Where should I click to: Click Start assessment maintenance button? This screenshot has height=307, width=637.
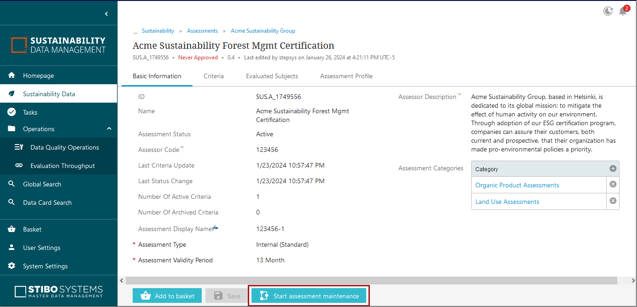309,296
